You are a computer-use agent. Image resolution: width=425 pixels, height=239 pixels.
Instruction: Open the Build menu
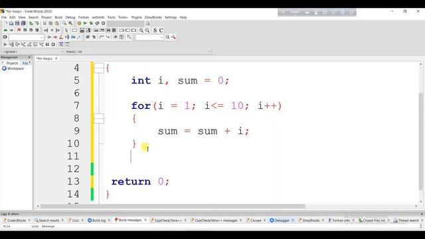coord(58,17)
